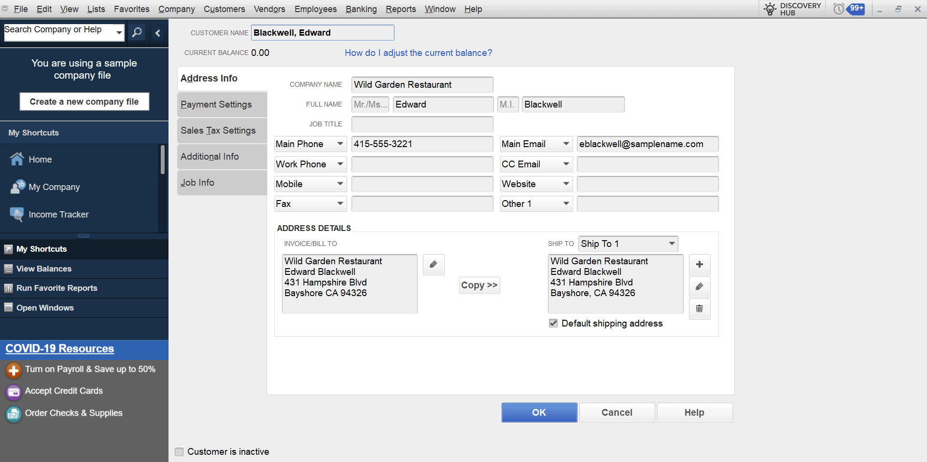Open the Reports menu
This screenshot has height=462, width=927.
click(x=401, y=9)
